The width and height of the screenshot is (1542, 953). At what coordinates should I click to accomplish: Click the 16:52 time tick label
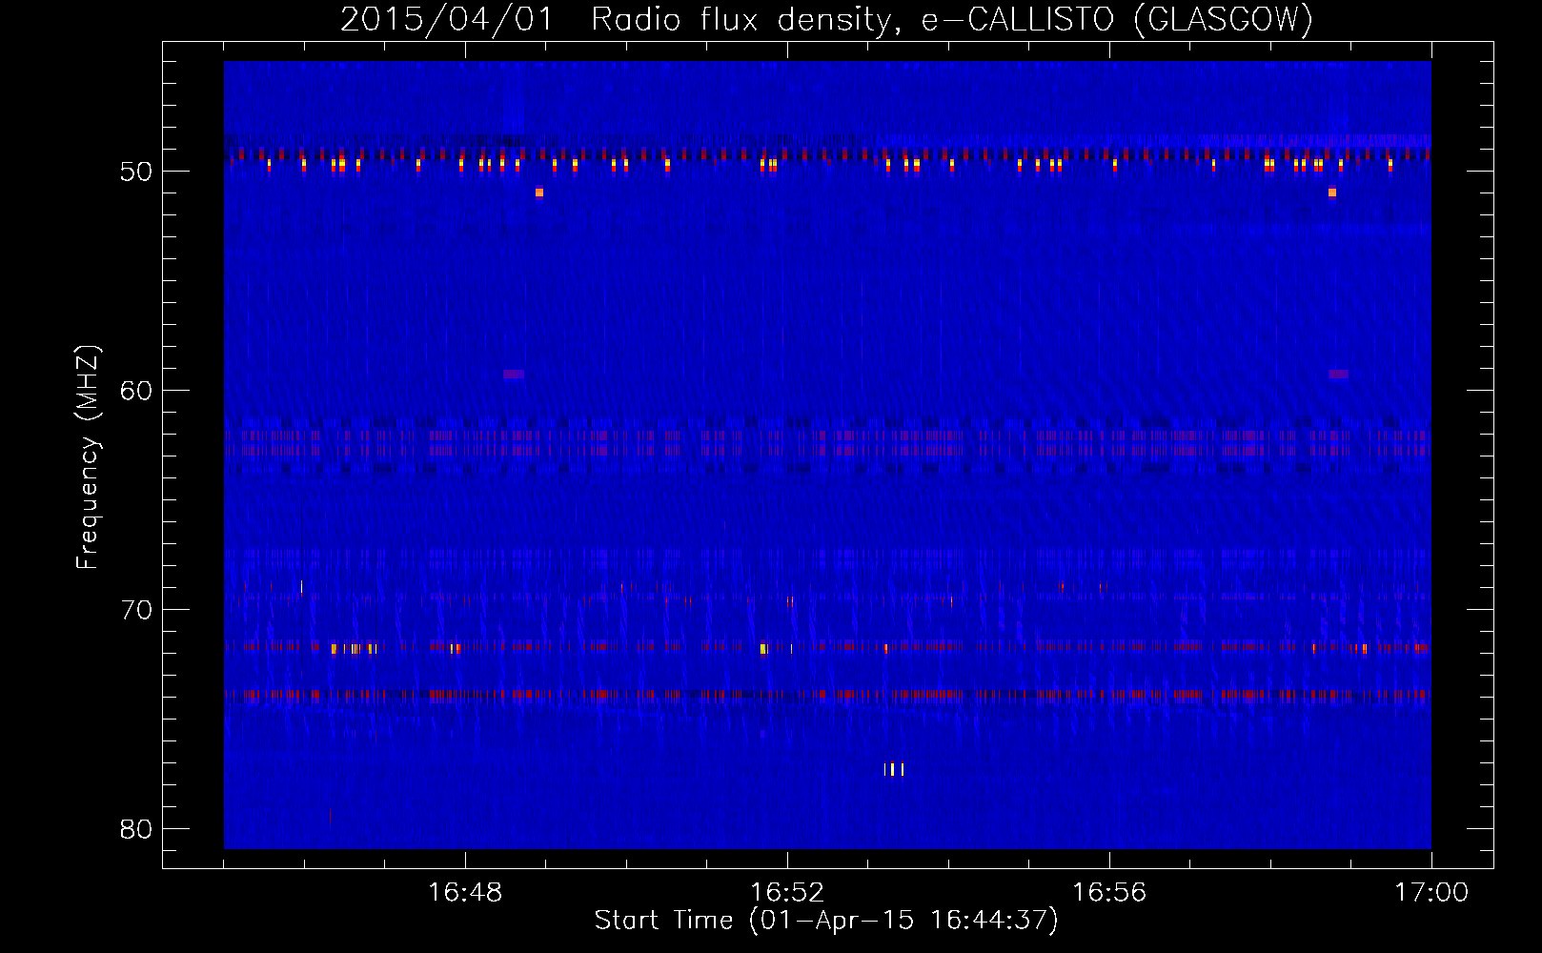click(787, 893)
